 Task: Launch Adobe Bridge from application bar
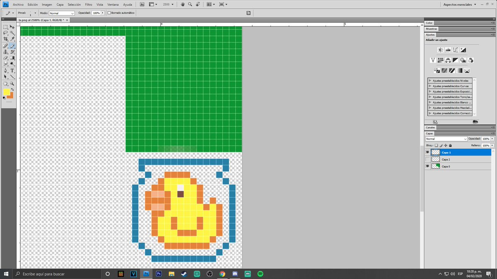pyautogui.click(x=142, y=4)
